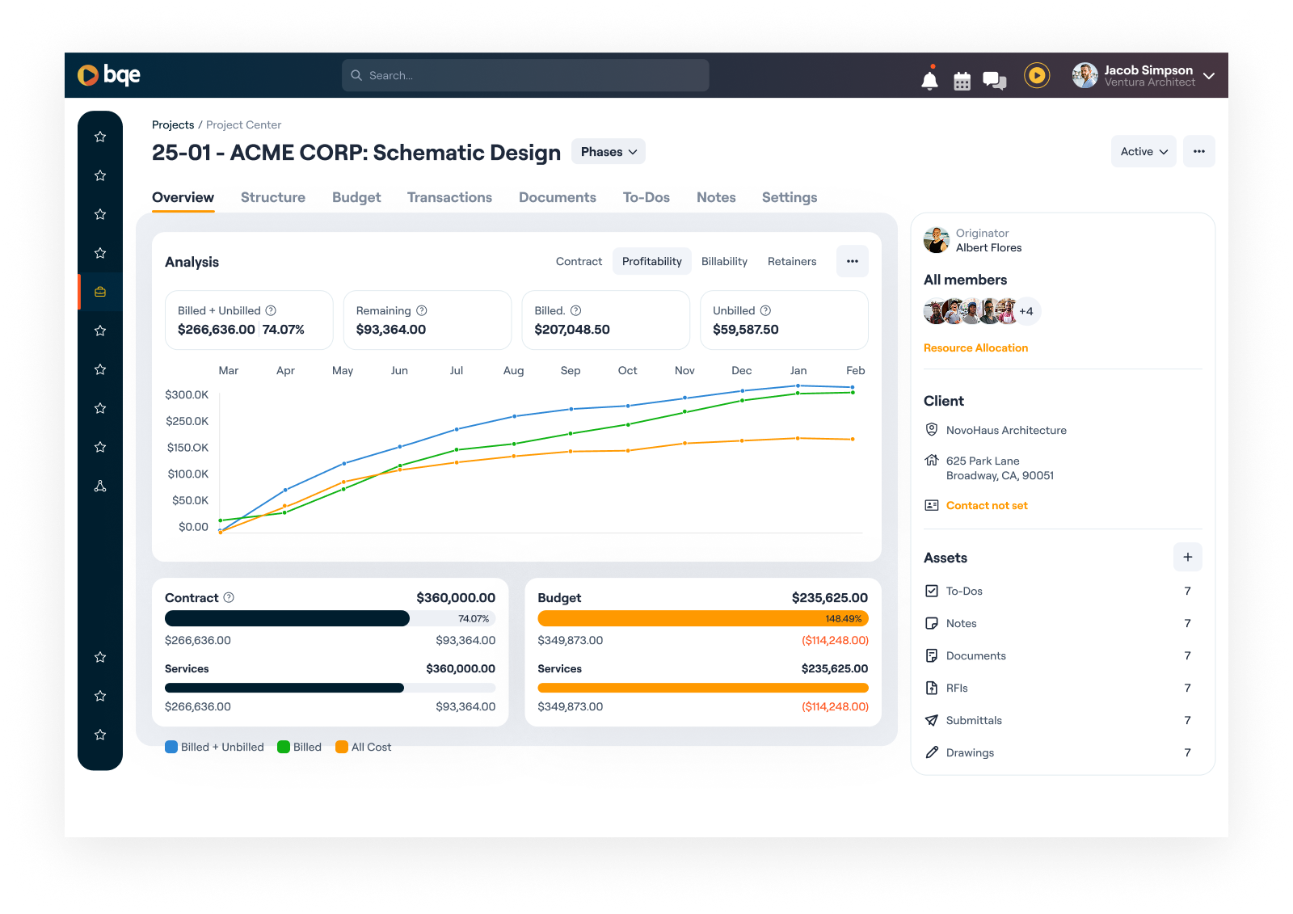Select the Contract analysis view

point(579,261)
